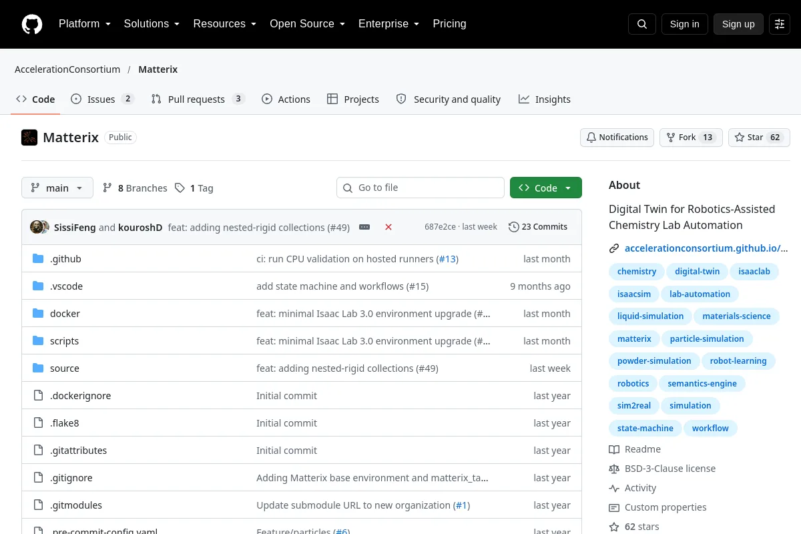
Task: Focus the Go to file input
Action: [x=421, y=188]
